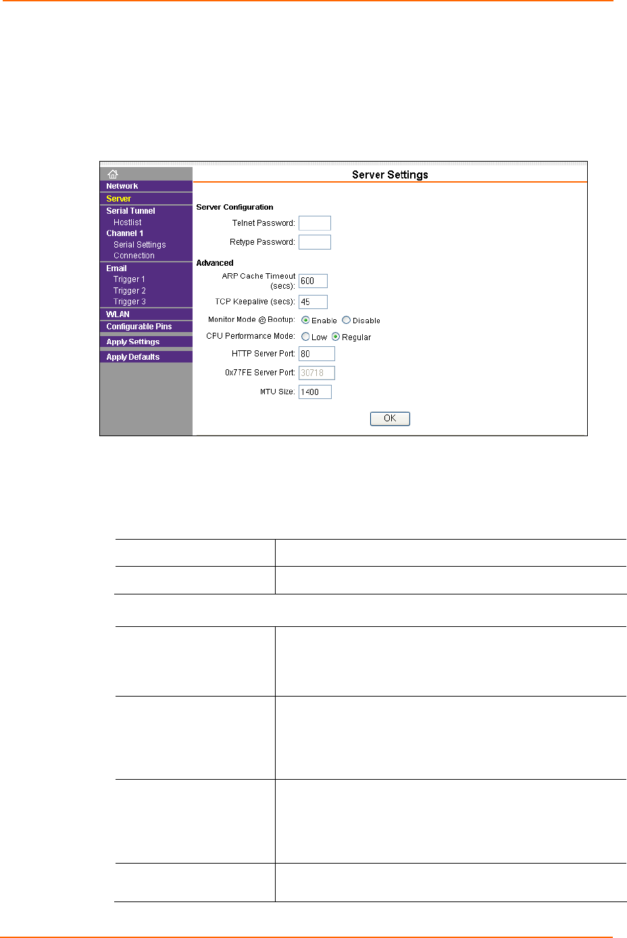The height and width of the screenshot is (938, 627).
Task: Open Email Trigger 1
Action: tap(129, 279)
